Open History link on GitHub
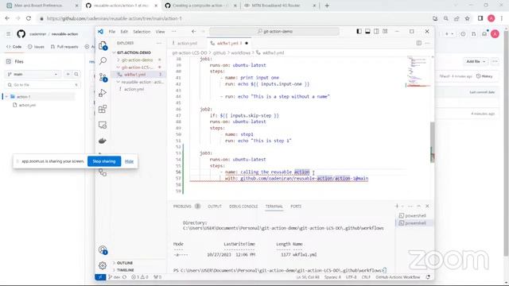Image resolution: width=509 pixels, height=286 pixels. pyautogui.click(x=484, y=76)
